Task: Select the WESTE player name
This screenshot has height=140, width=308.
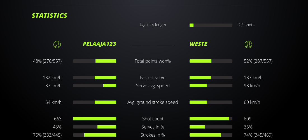Action: (x=198, y=44)
